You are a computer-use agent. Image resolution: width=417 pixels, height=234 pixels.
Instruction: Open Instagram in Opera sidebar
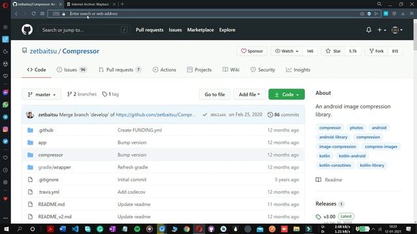[x=5, y=129]
